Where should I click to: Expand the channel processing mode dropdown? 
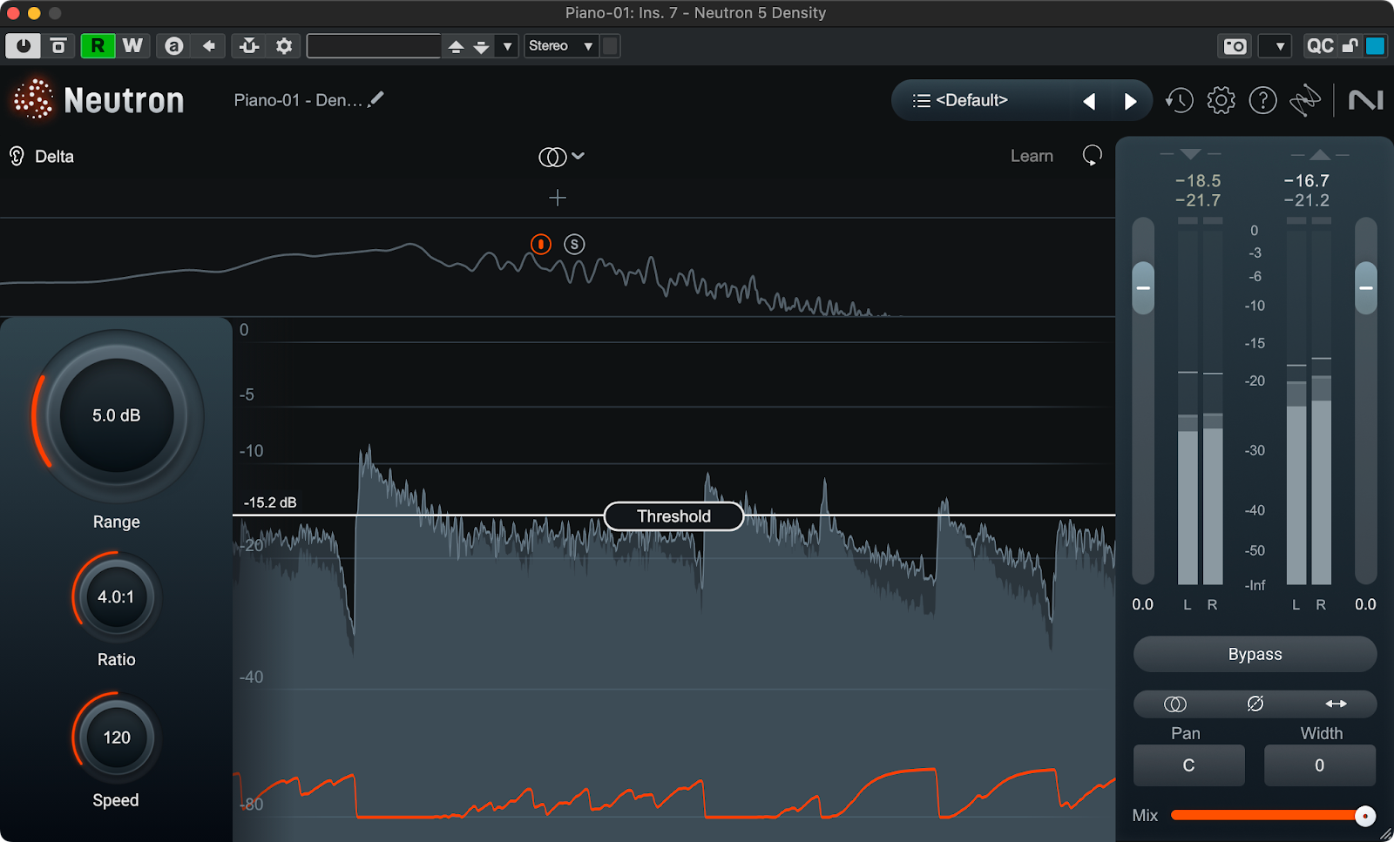(561, 157)
